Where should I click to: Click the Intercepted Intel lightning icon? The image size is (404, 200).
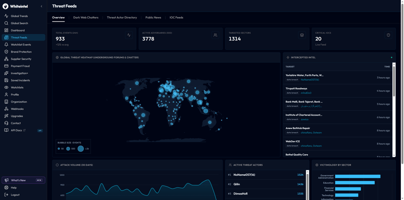288,57
